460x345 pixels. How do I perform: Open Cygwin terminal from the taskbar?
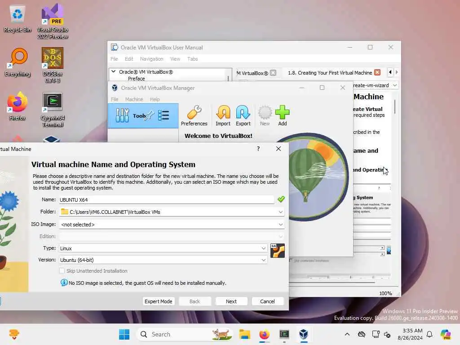pyautogui.click(x=284, y=334)
